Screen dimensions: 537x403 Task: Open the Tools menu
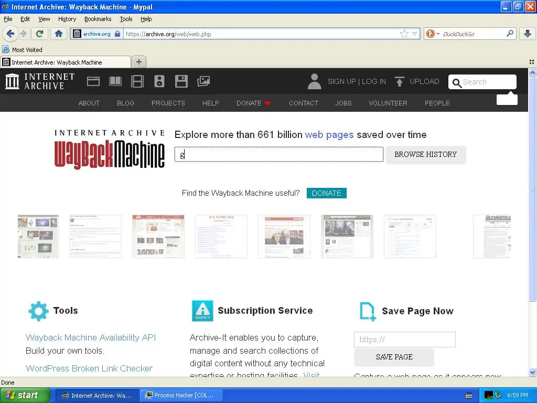click(126, 19)
